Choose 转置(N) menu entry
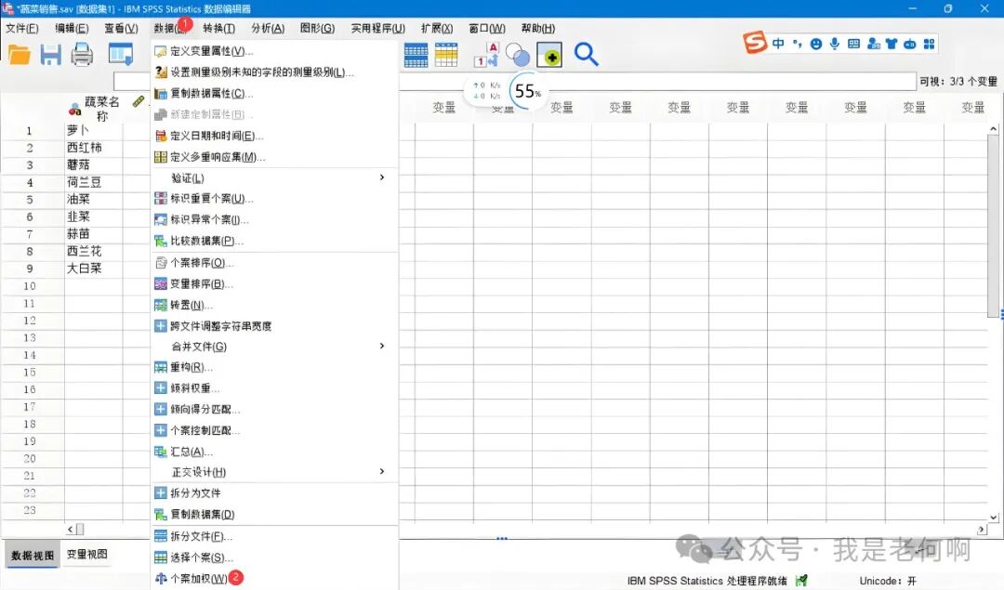Viewport: 1004px width, 590px height. 274,306
